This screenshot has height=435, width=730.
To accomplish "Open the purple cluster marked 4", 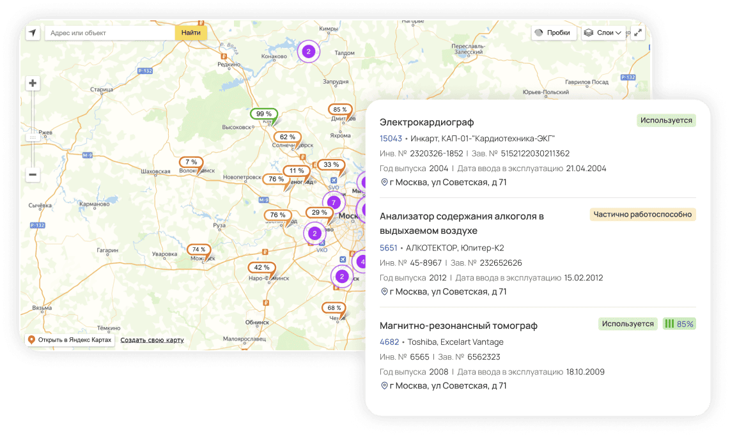I will click(x=361, y=262).
